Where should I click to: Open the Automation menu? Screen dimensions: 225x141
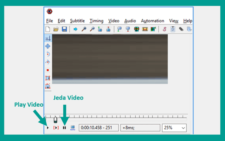coord(152,21)
